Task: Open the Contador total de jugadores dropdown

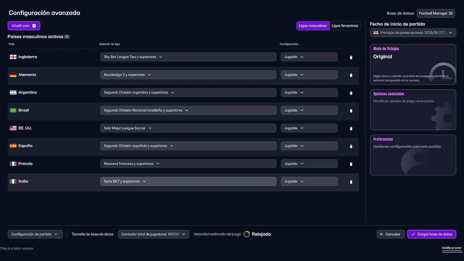Action: (x=154, y=234)
